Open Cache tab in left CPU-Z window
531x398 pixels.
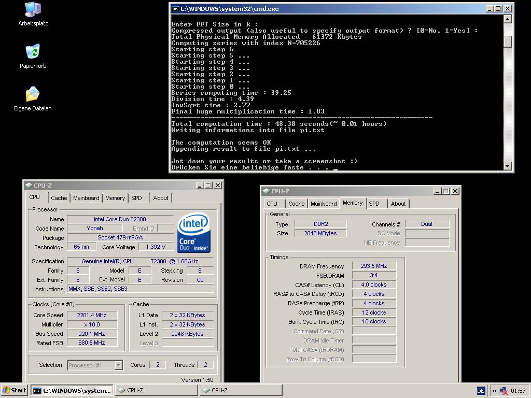point(59,198)
